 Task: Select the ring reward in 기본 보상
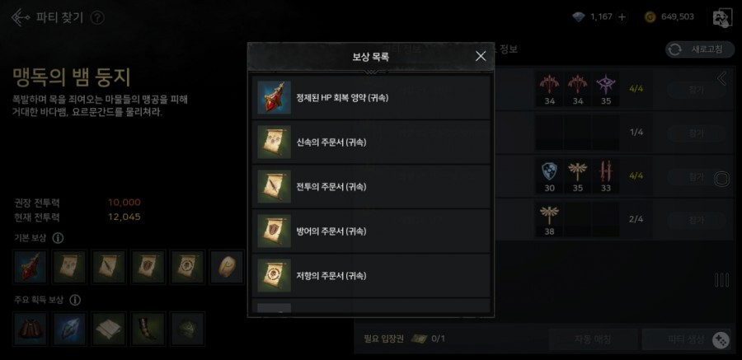click(x=228, y=267)
